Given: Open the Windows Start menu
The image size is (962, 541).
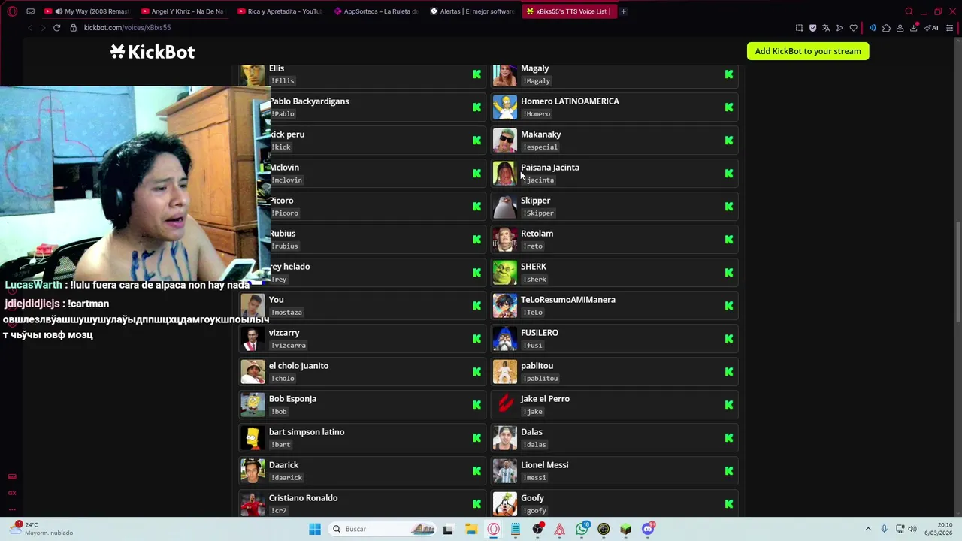Looking at the screenshot, I should pos(315,529).
